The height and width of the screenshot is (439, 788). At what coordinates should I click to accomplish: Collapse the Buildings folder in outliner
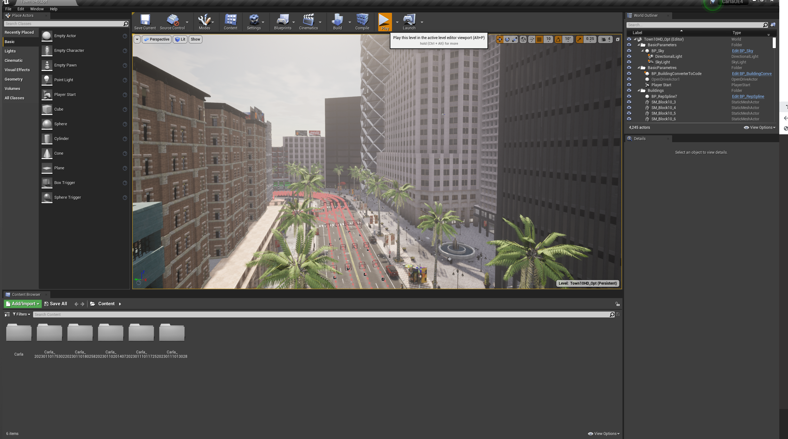pos(639,91)
